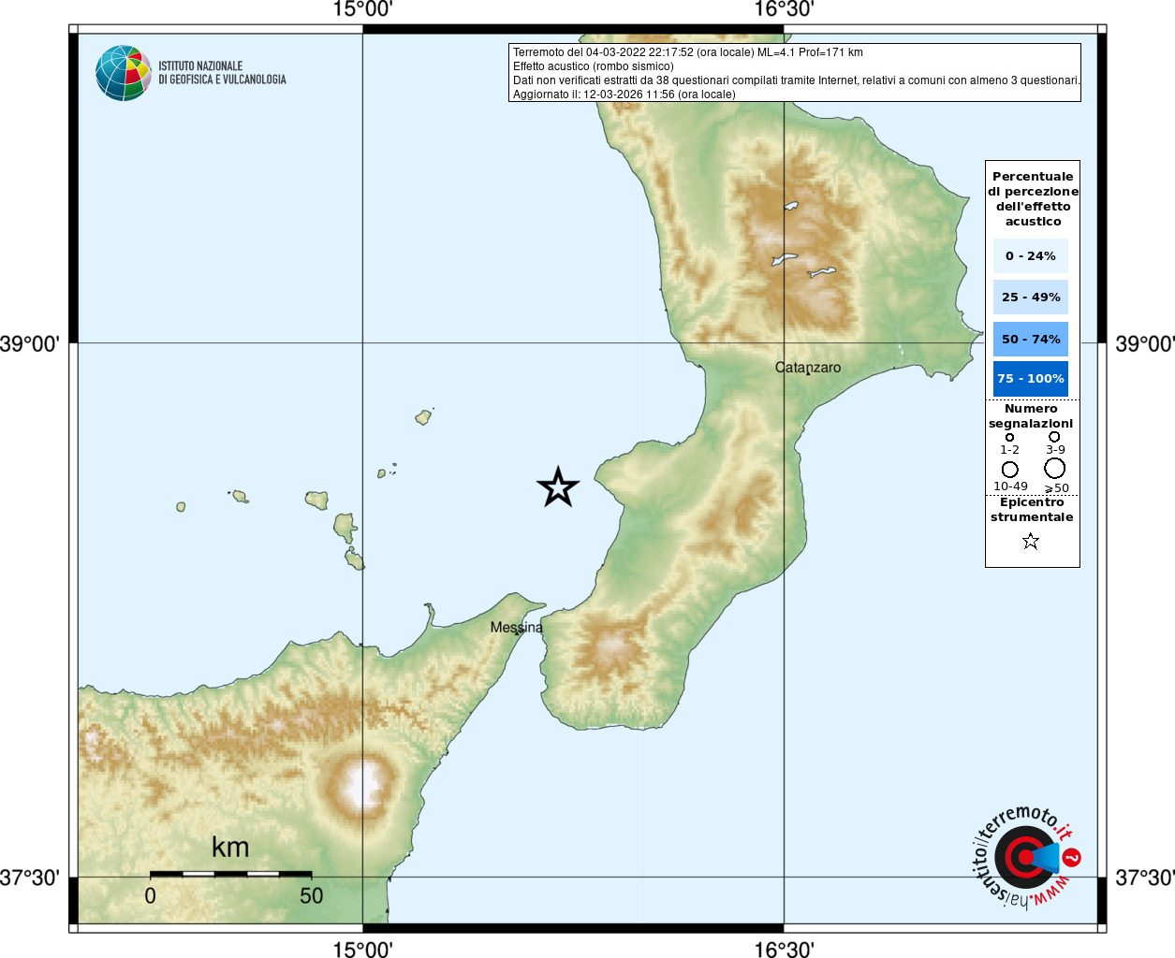Click the Catanzaro city label
Image resolution: width=1175 pixels, height=958 pixels.
click(x=808, y=368)
